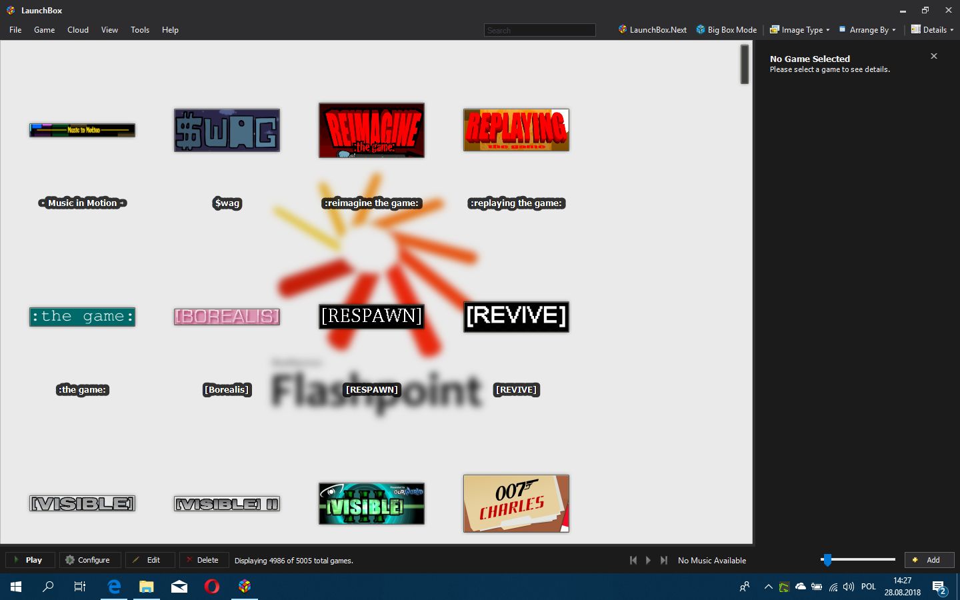
Task: Click the Play button
Action: pyautogui.click(x=30, y=560)
